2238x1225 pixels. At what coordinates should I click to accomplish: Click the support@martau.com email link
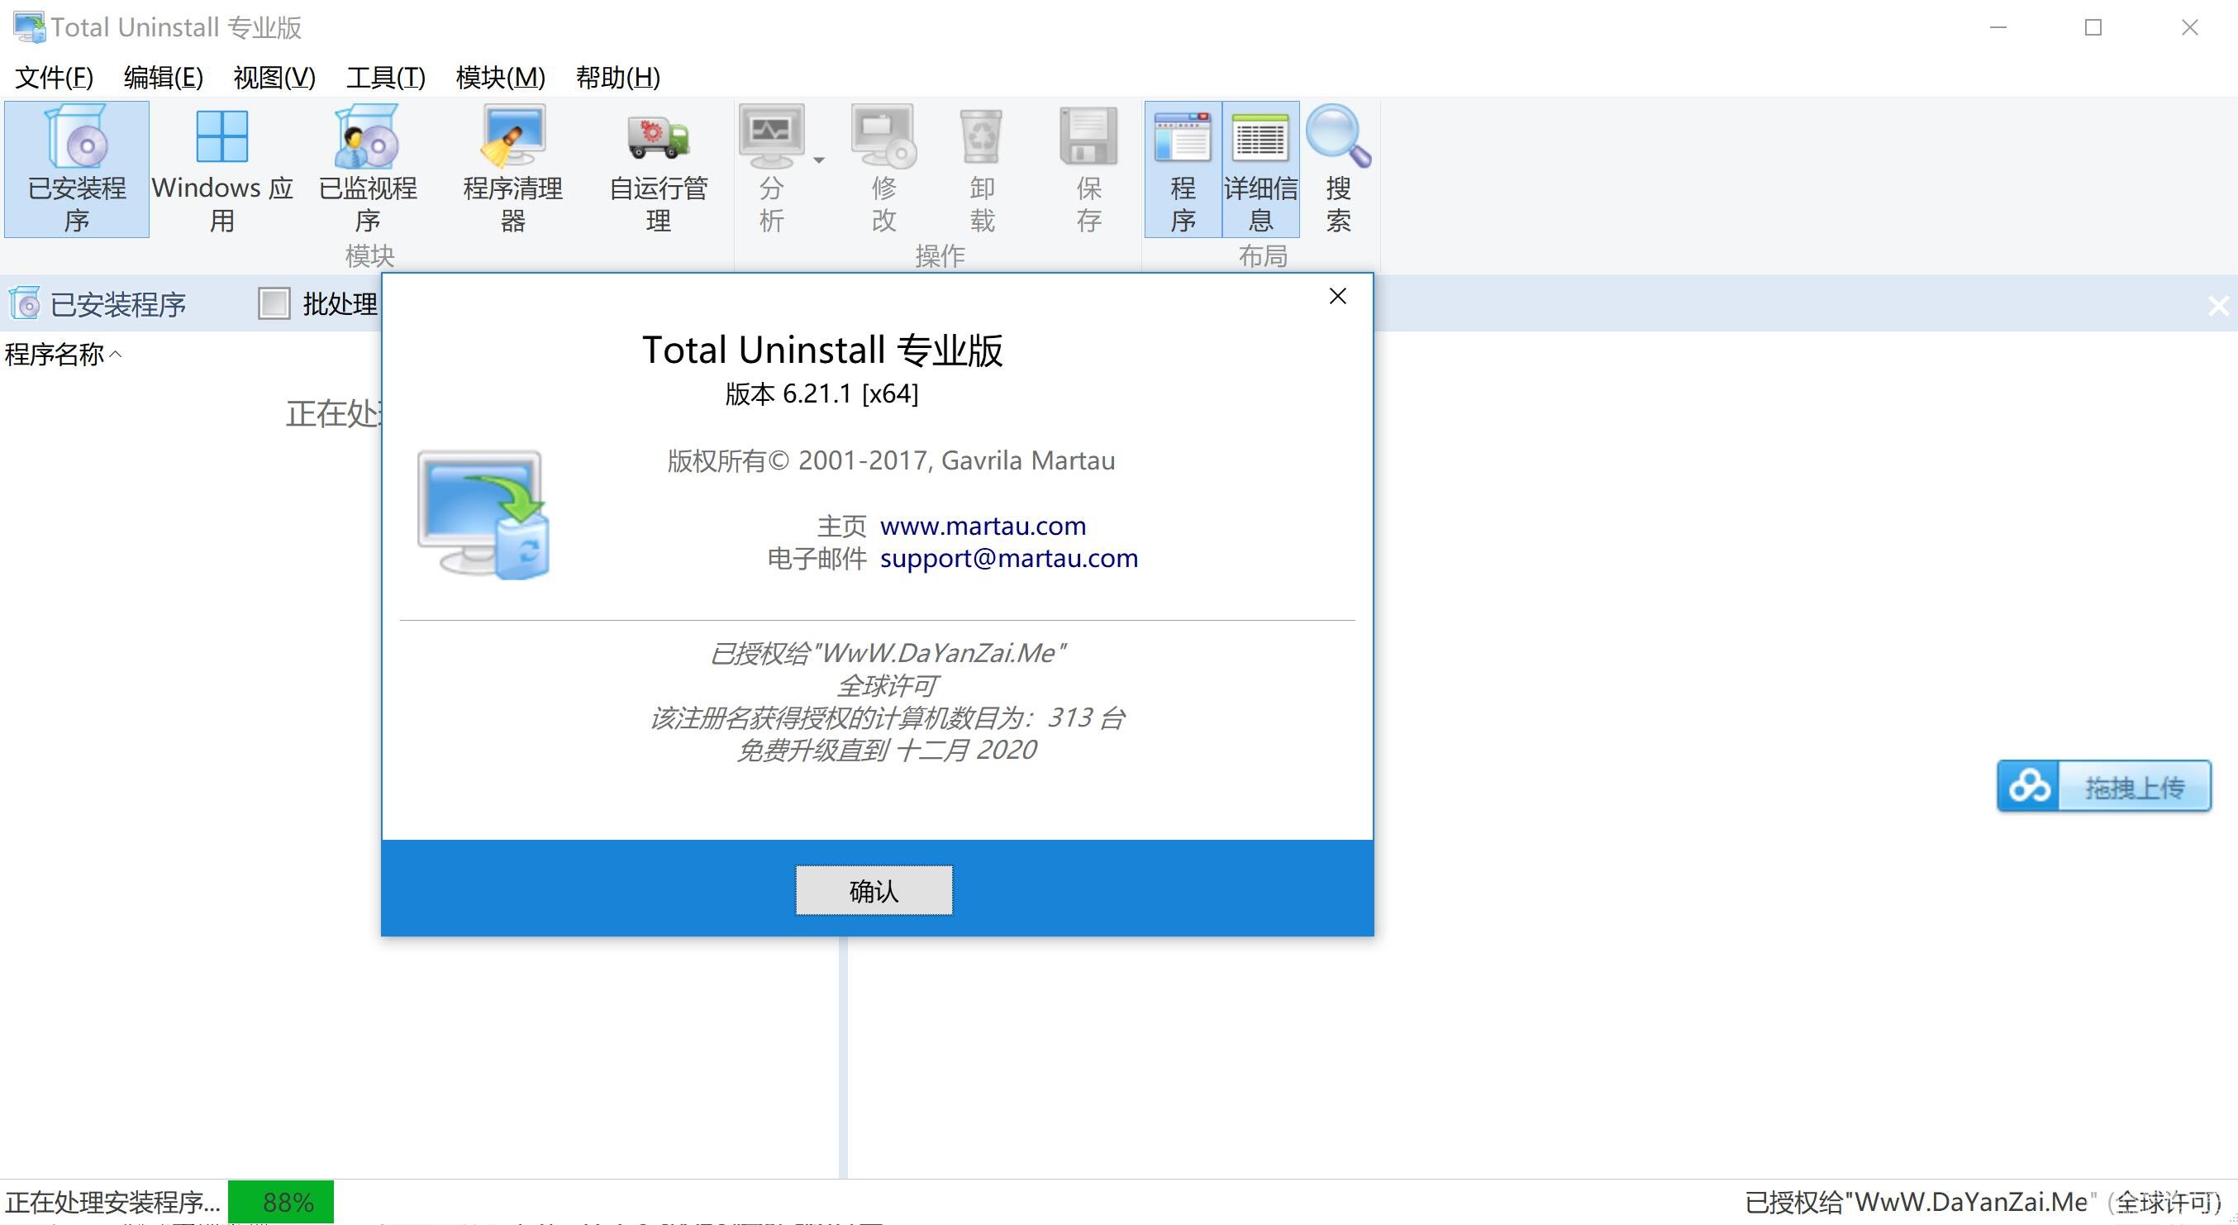point(1008,558)
